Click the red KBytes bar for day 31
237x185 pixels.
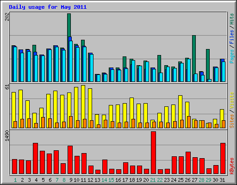[223, 159]
